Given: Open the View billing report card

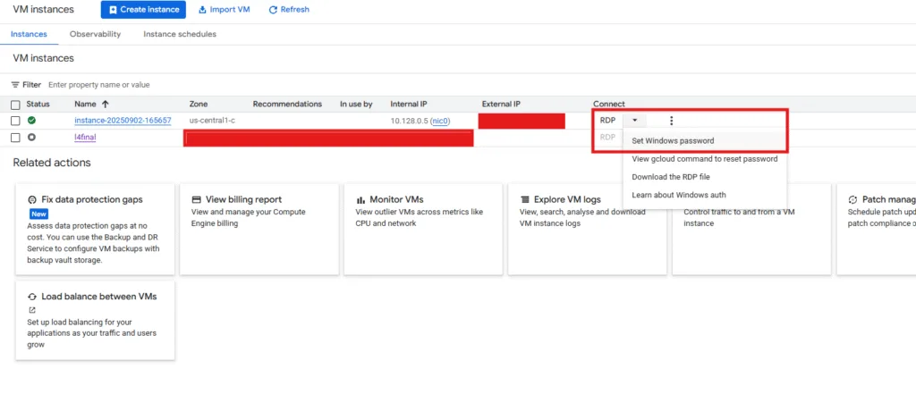Looking at the screenshot, I should tap(259, 230).
